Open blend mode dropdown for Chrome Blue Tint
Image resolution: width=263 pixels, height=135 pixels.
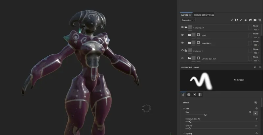[x=256, y=57]
